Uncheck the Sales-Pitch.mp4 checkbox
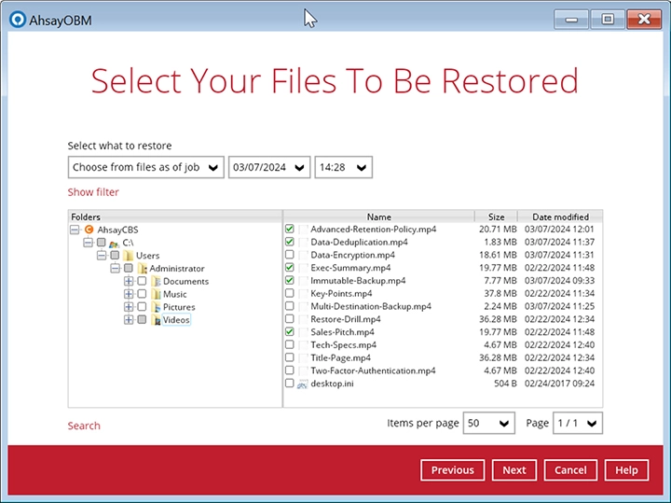Image resolution: width=671 pixels, height=503 pixels. coord(290,331)
